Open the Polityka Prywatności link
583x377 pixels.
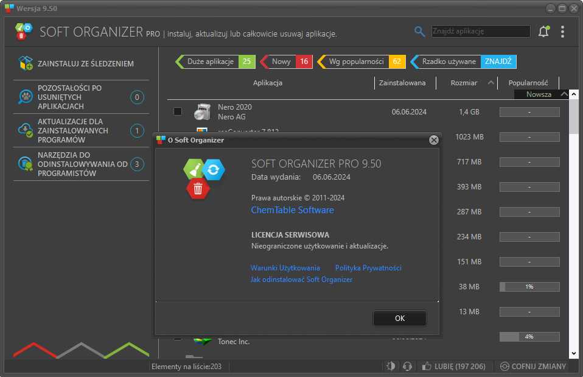[368, 268]
